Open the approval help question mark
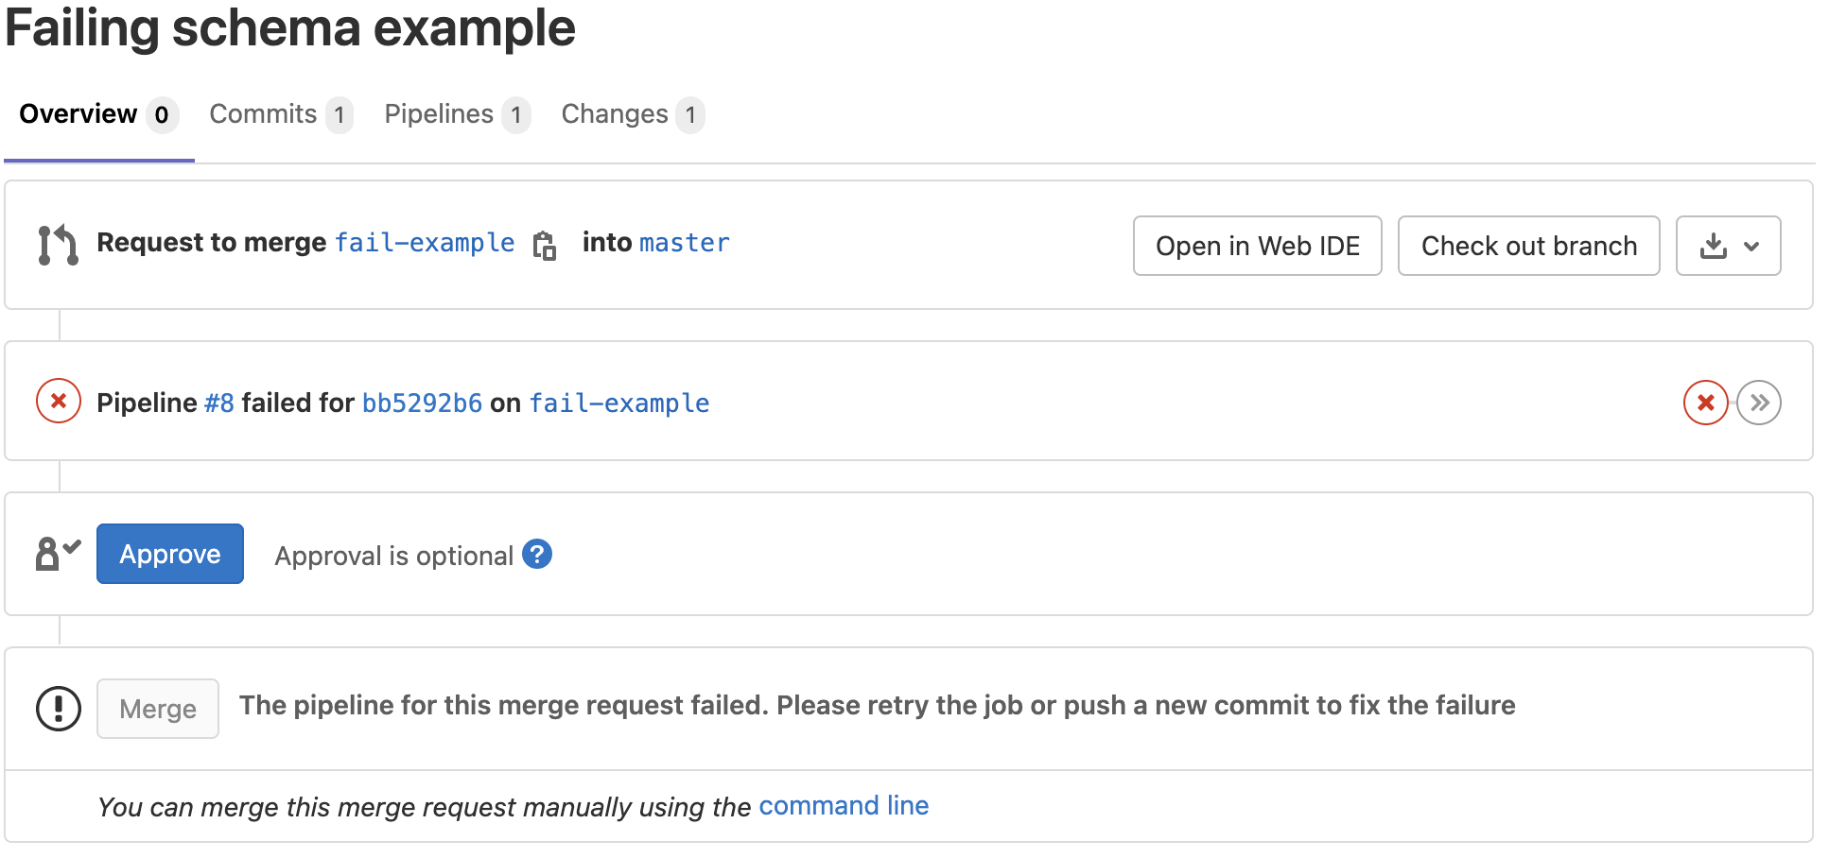Viewport: 1829px width, 858px height. point(536,556)
